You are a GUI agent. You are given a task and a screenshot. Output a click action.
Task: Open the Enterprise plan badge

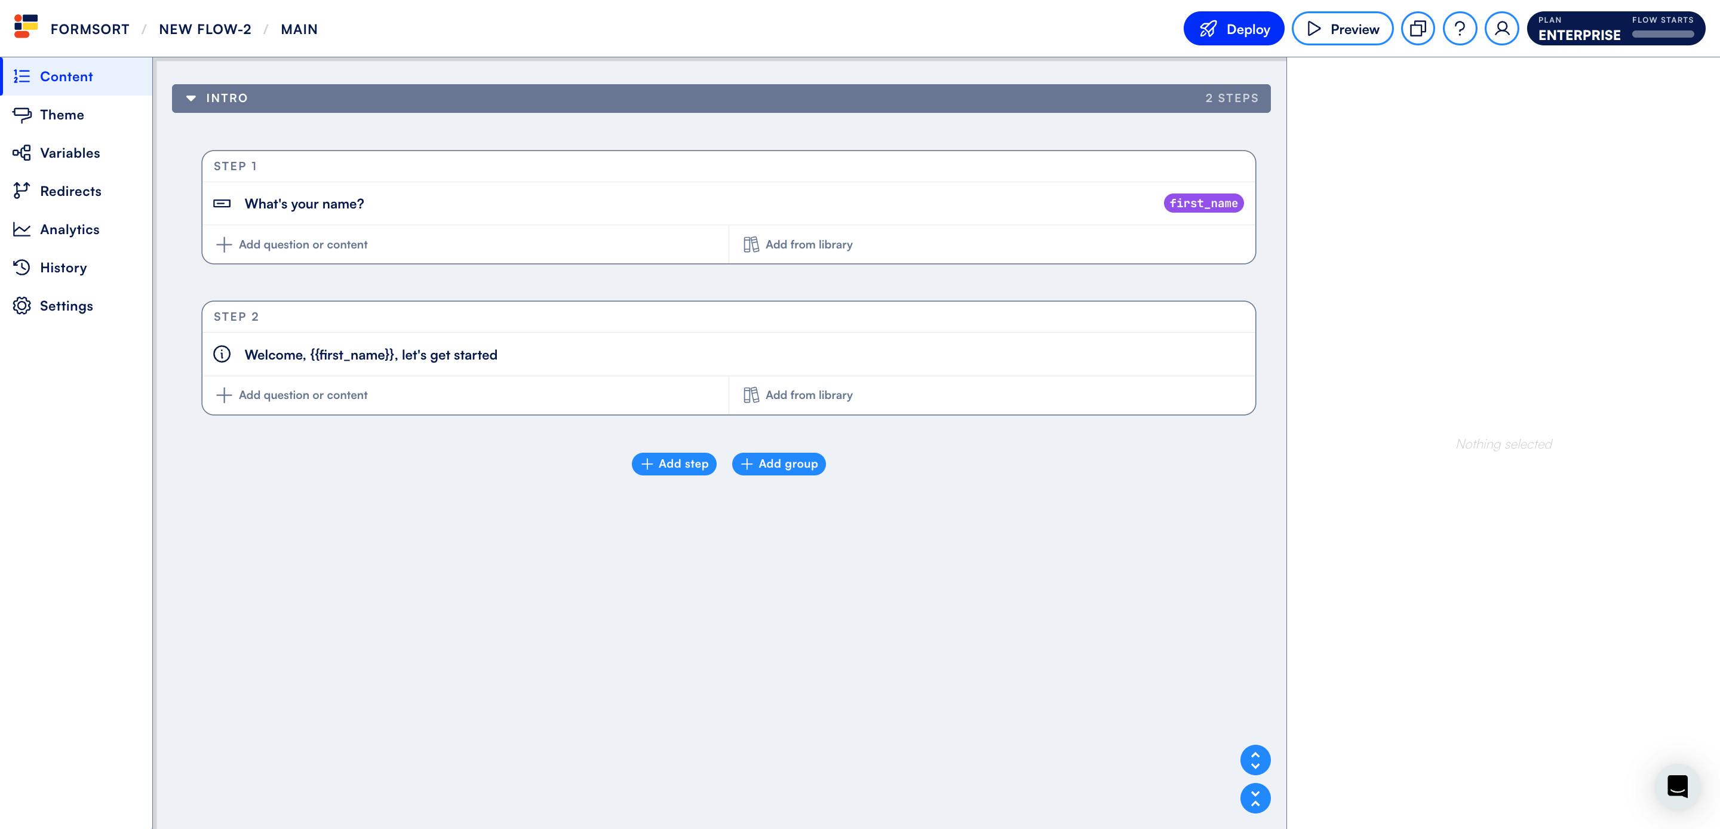point(1616,29)
